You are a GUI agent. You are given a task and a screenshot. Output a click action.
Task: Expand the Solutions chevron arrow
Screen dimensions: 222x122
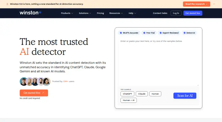(90, 13)
